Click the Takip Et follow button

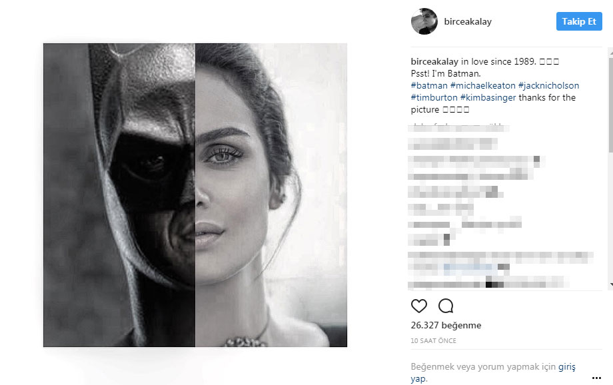[579, 21]
